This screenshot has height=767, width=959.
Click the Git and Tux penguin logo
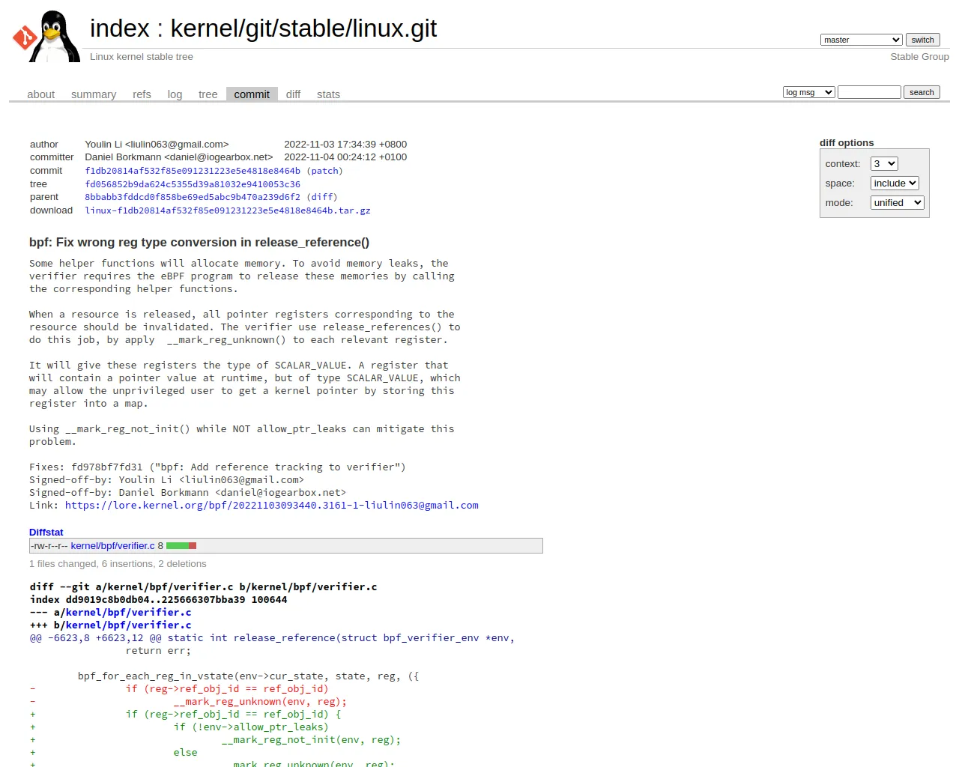point(46,36)
